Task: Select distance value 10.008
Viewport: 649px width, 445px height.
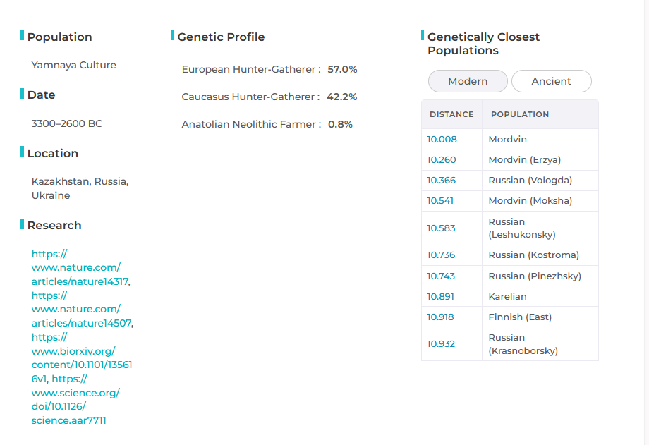Action: pyautogui.click(x=442, y=140)
